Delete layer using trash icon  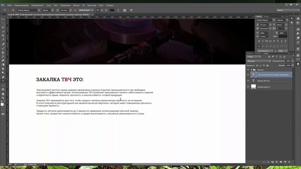[289, 162]
